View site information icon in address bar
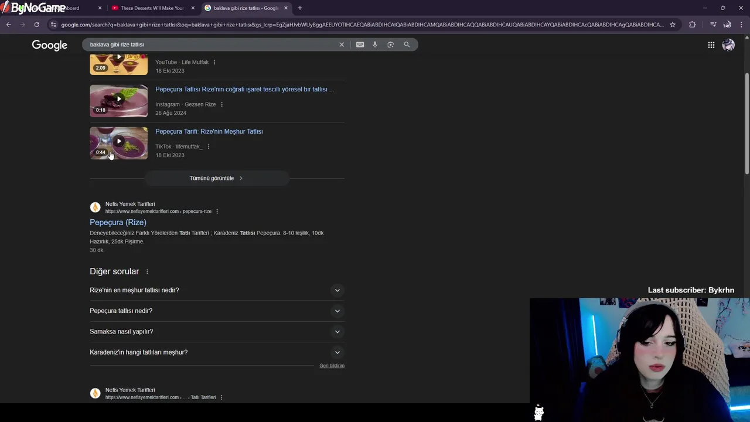750x422 pixels. tap(53, 25)
